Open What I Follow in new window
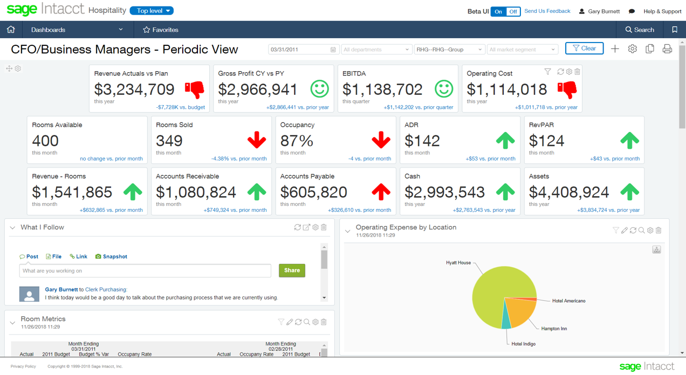Image resolution: width=686 pixels, height=375 pixels. pyautogui.click(x=306, y=227)
